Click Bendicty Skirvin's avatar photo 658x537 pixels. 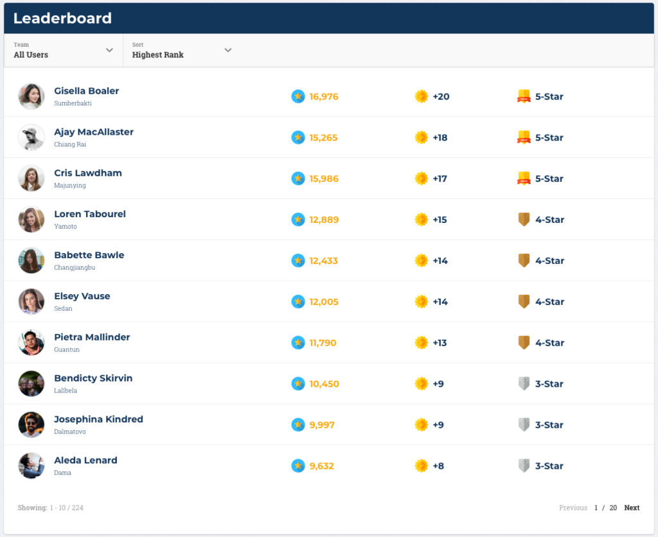[x=31, y=384]
